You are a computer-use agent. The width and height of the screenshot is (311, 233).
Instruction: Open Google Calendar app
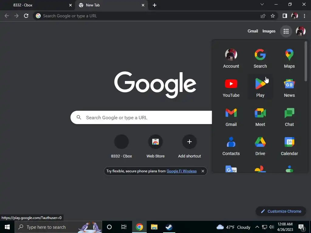(289, 146)
